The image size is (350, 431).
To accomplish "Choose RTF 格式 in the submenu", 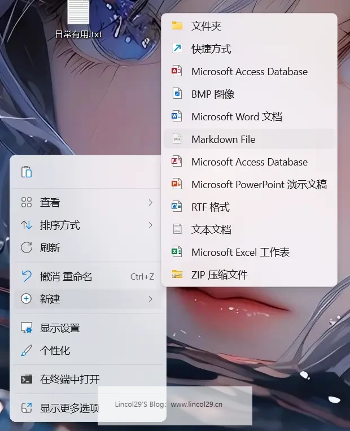I will pyautogui.click(x=210, y=207).
